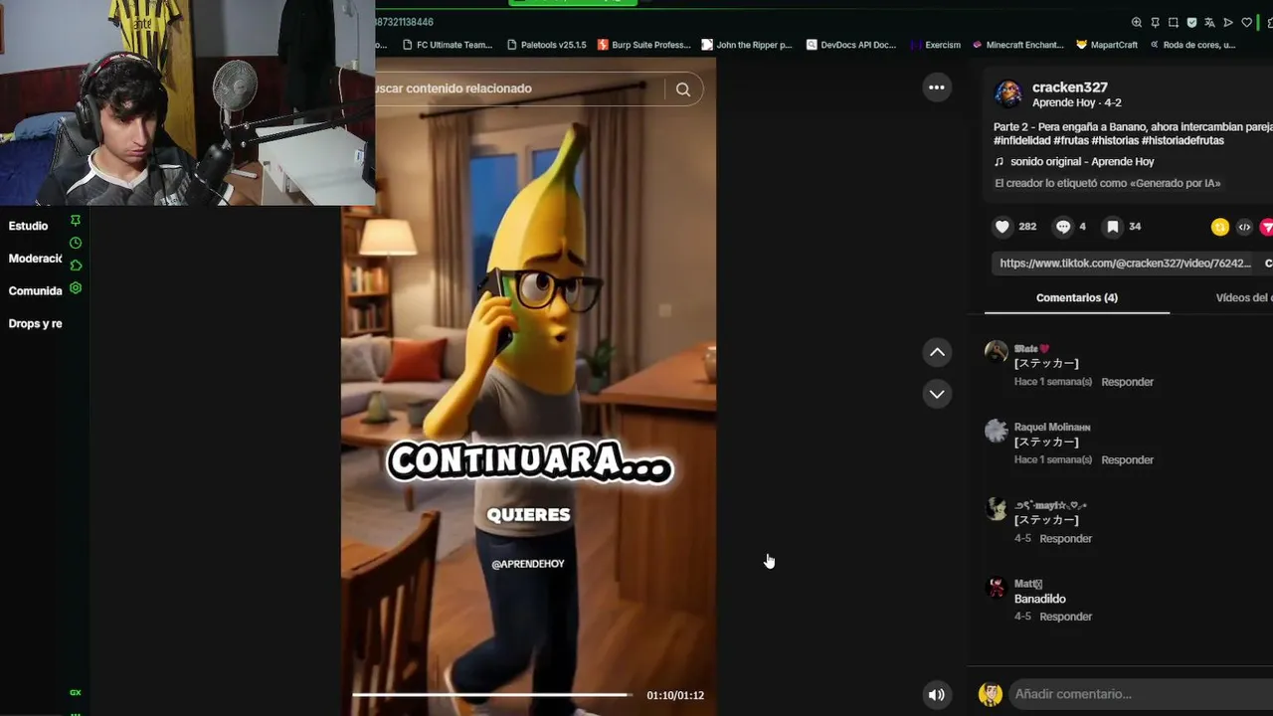Screen dimensions: 1273x716
Task: Bookmark the page with the address bar heart icon
Action: coord(1246,22)
